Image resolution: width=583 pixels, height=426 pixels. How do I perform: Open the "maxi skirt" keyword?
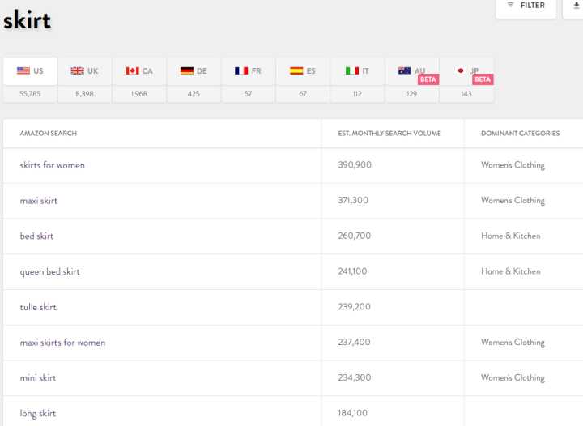pos(39,201)
